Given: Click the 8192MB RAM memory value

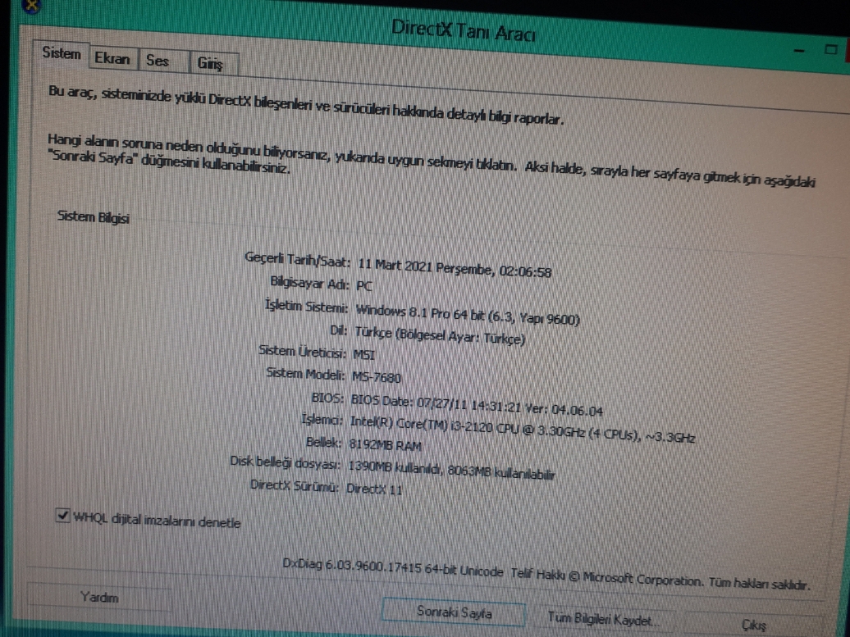Looking at the screenshot, I should [x=385, y=445].
